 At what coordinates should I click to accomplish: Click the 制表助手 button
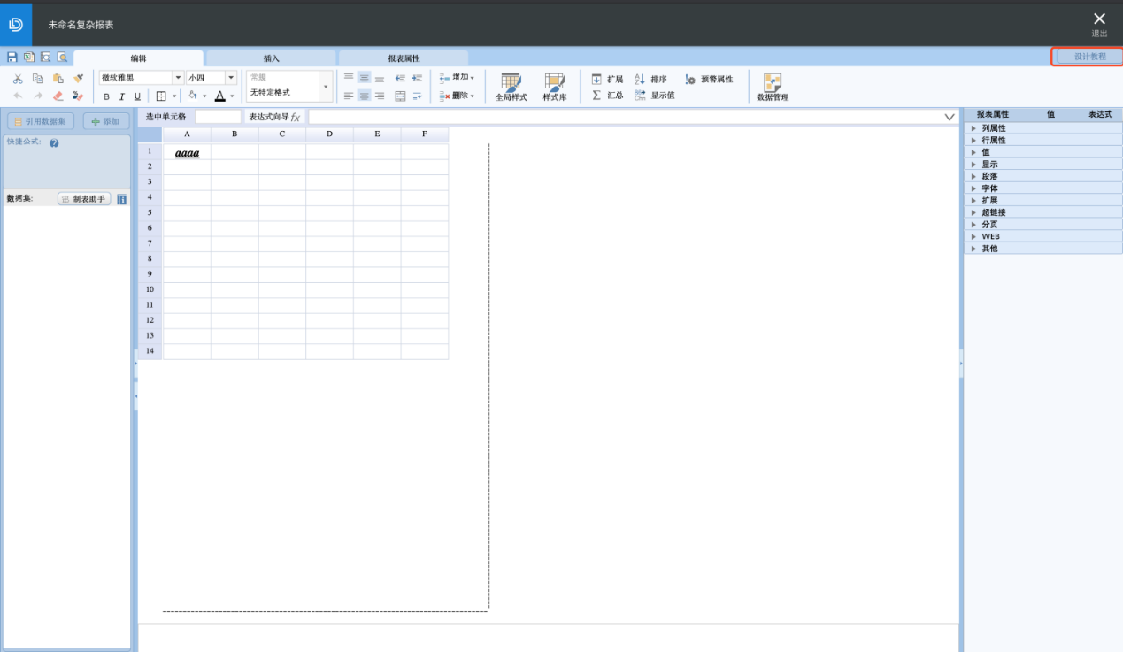point(85,199)
